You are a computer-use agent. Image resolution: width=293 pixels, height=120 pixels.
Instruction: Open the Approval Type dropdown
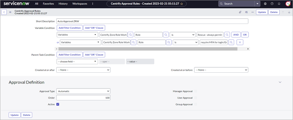[x=83, y=91]
